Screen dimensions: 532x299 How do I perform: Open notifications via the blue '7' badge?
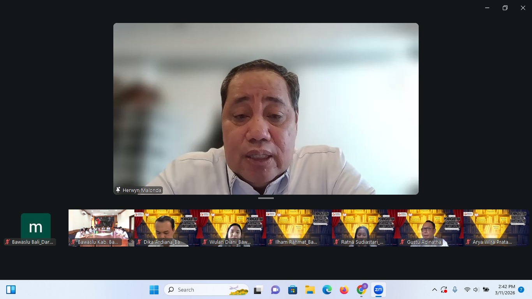(521, 290)
